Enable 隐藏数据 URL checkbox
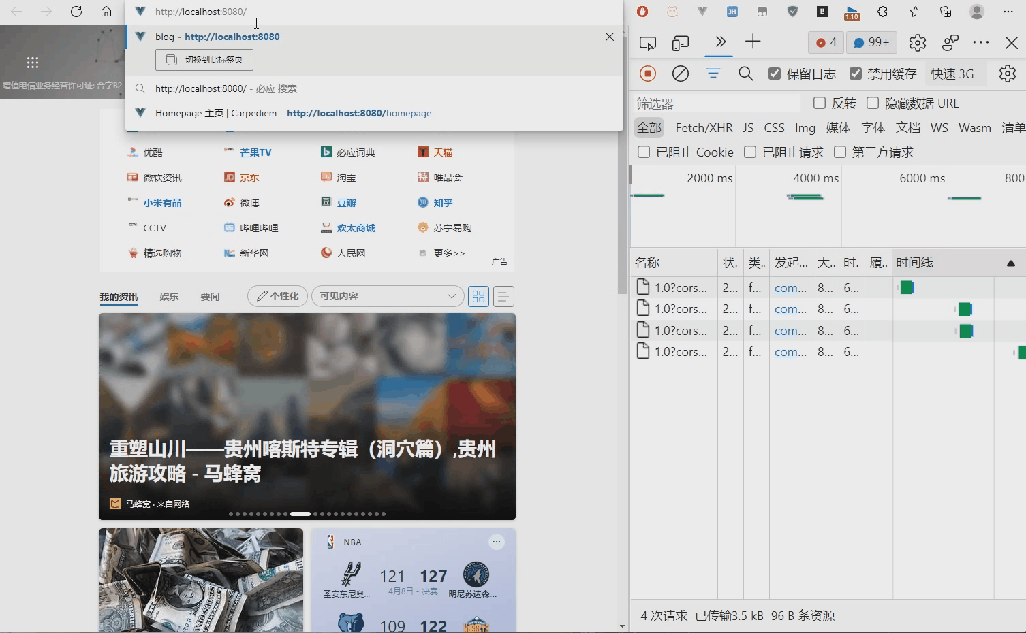Image resolution: width=1026 pixels, height=633 pixels. pyautogui.click(x=873, y=103)
